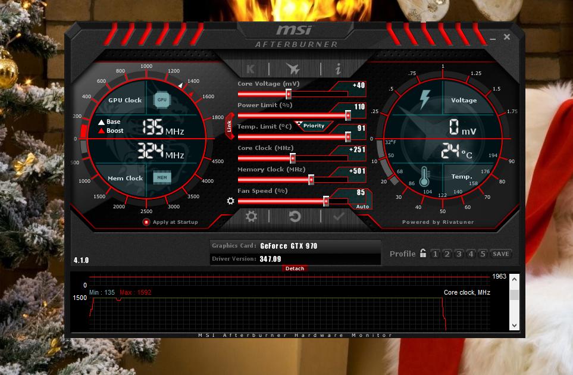Click the Core Voltage slider handle

point(289,94)
